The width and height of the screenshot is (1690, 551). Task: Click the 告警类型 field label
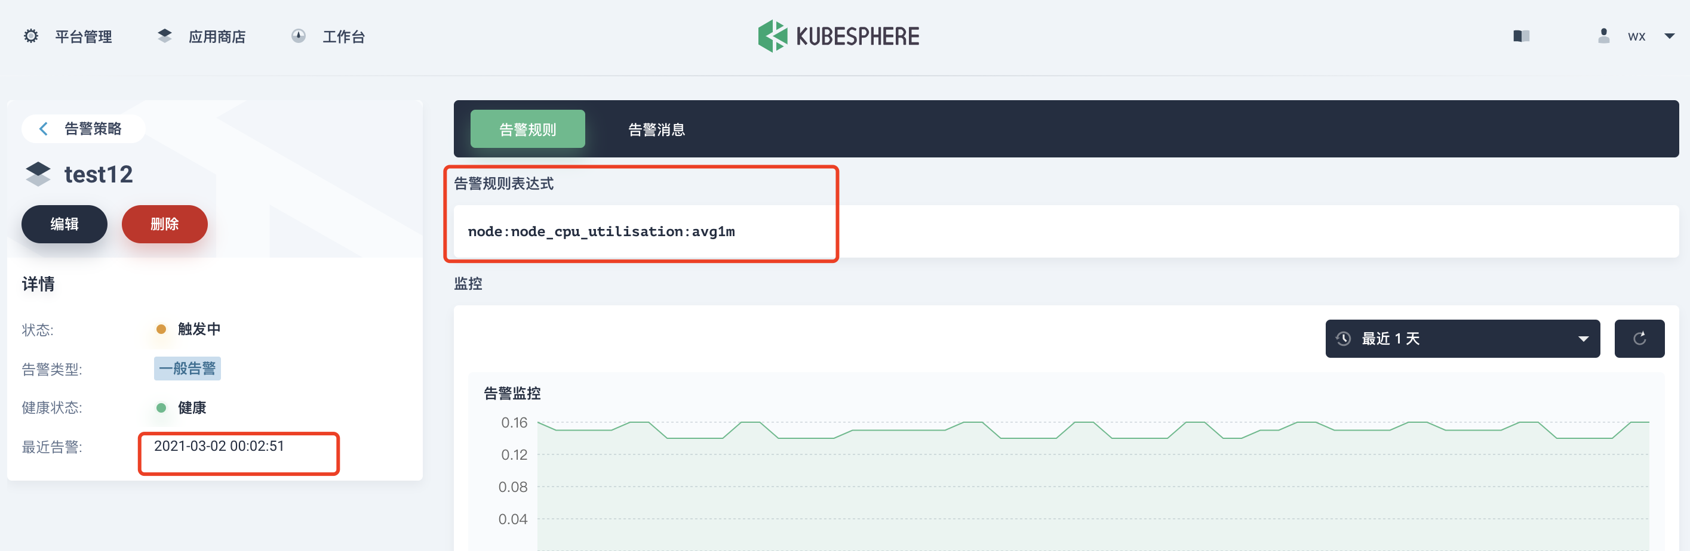(x=52, y=370)
